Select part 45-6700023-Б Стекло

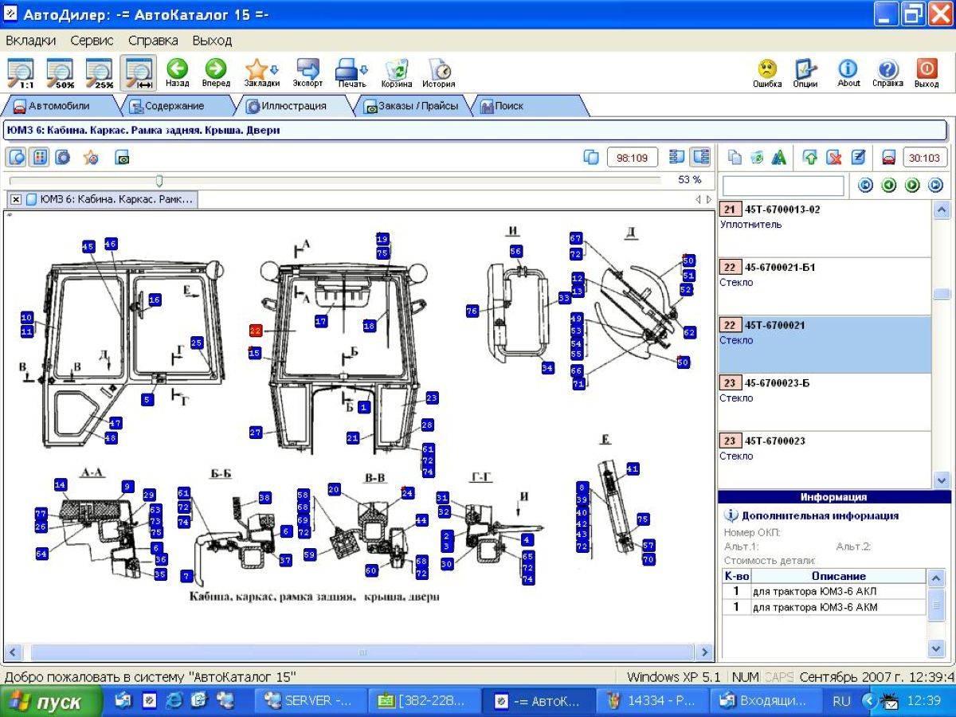tap(825, 402)
